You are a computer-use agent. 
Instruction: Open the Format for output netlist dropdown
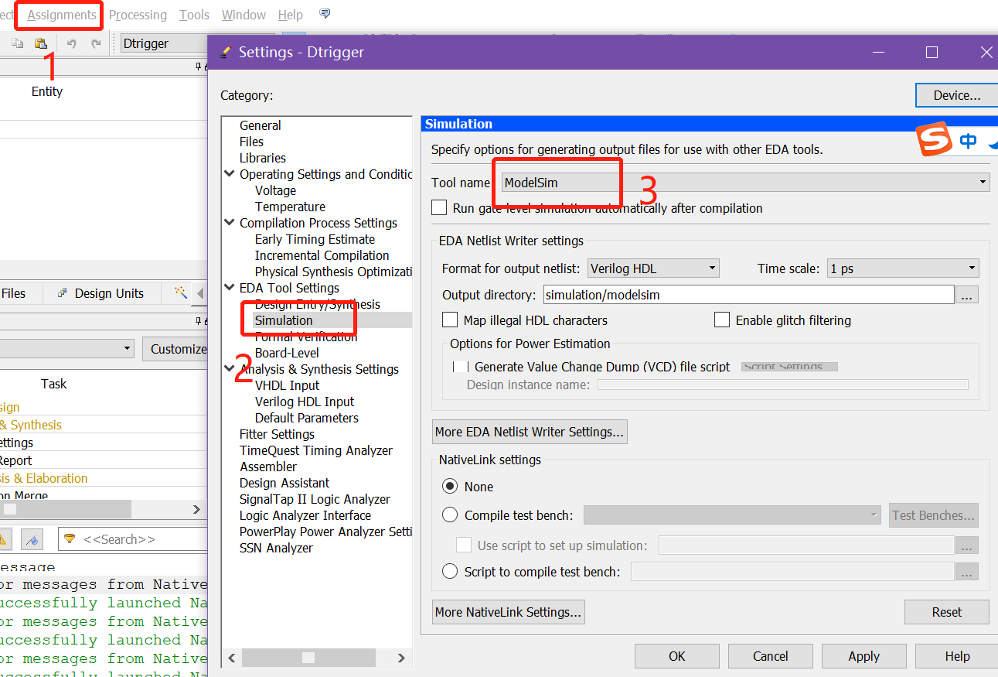click(653, 268)
